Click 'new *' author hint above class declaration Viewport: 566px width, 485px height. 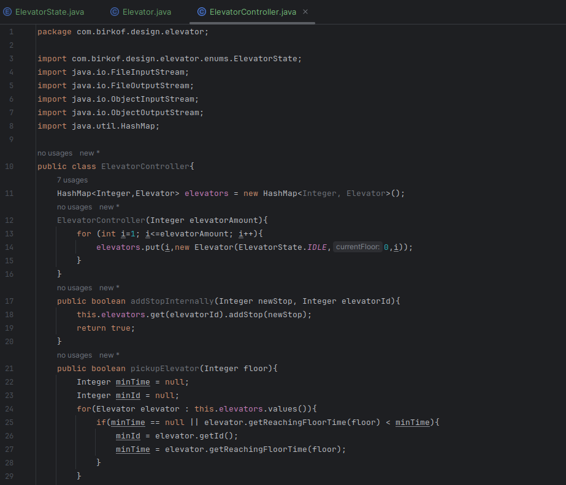pos(90,153)
